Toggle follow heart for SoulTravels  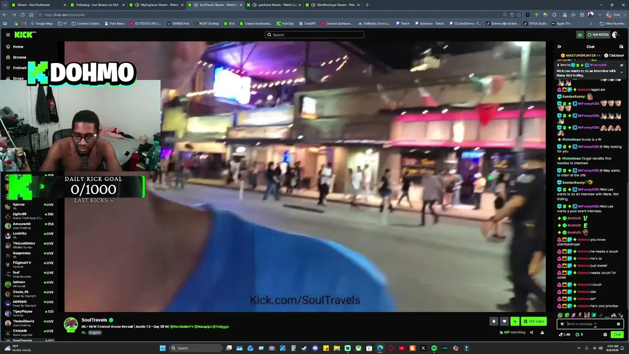504,322
